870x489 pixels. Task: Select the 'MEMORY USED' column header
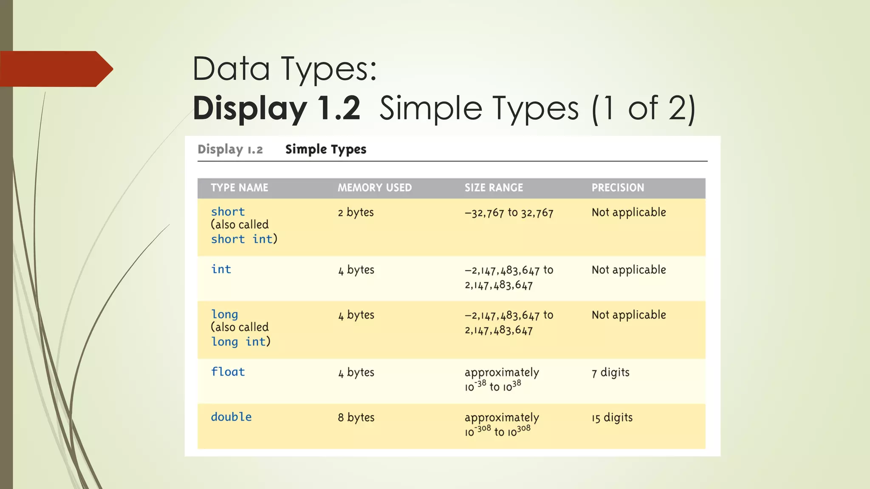click(375, 188)
